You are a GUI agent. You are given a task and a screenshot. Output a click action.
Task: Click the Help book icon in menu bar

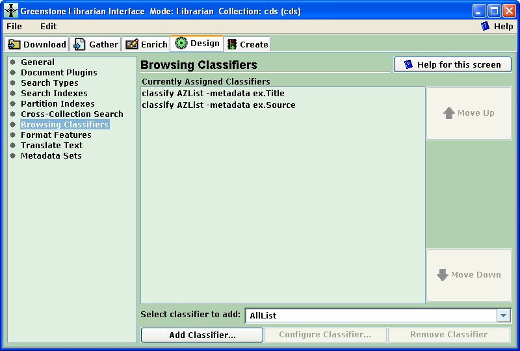(x=485, y=27)
